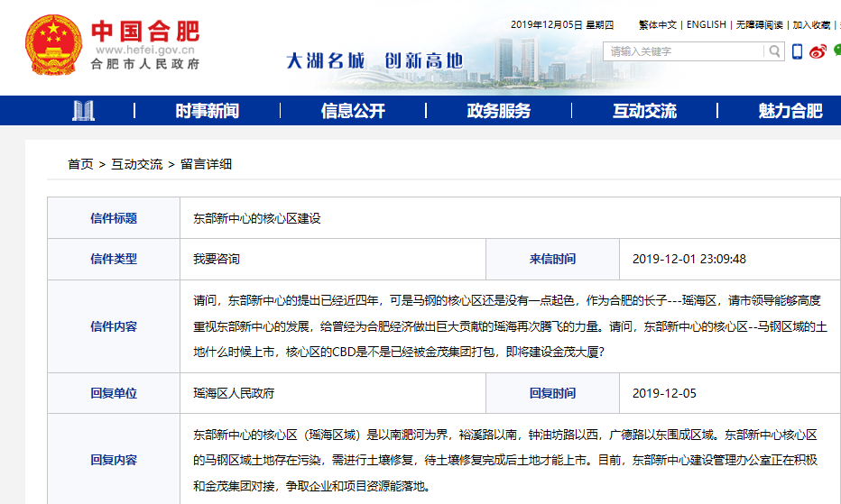Click the 大湖名城 创新高地 slogan banner
Image resolution: width=841 pixels, height=504 pixels.
374,60
